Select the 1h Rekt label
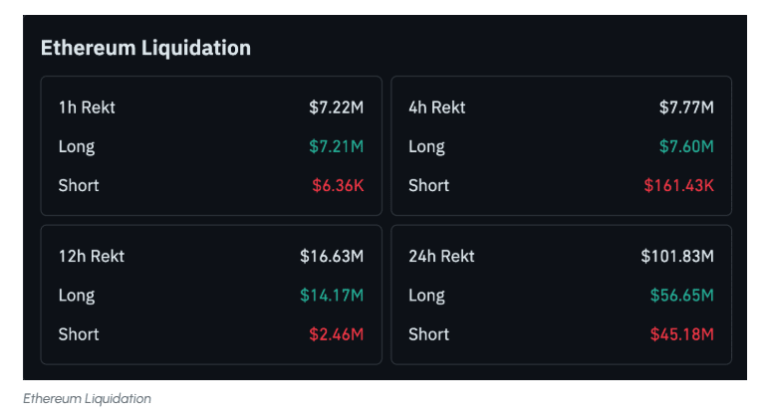769x416 pixels. pos(87,107)
